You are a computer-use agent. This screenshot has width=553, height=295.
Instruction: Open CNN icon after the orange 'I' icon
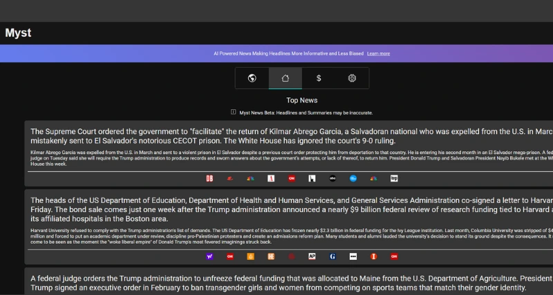point(394,256)
